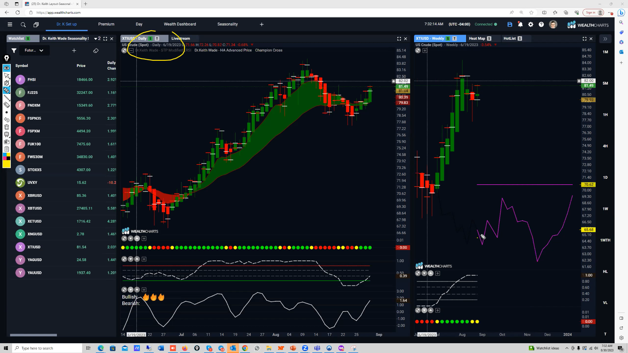Take a snapshot with the camera icon
Viewport: 628px width, 353px height.
pos(7,142)
